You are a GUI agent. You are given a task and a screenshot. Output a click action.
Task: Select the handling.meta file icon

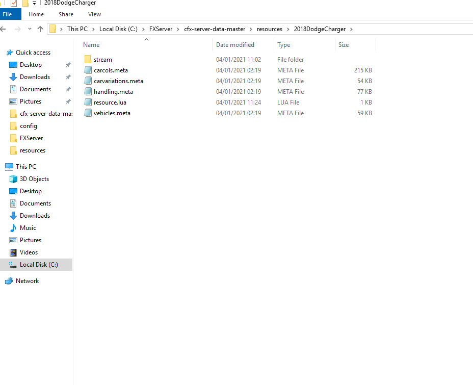[88, 91]
